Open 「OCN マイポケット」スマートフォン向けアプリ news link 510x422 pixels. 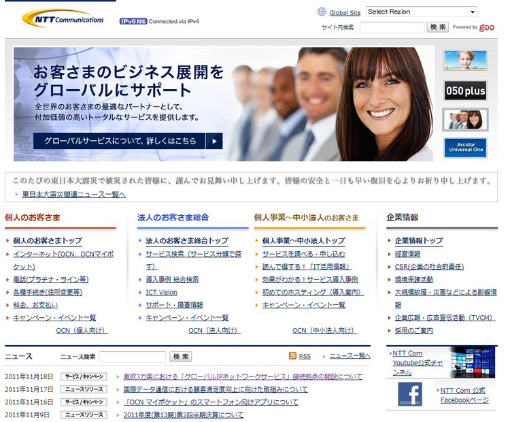pyautogui.click(x=211, y=402)
